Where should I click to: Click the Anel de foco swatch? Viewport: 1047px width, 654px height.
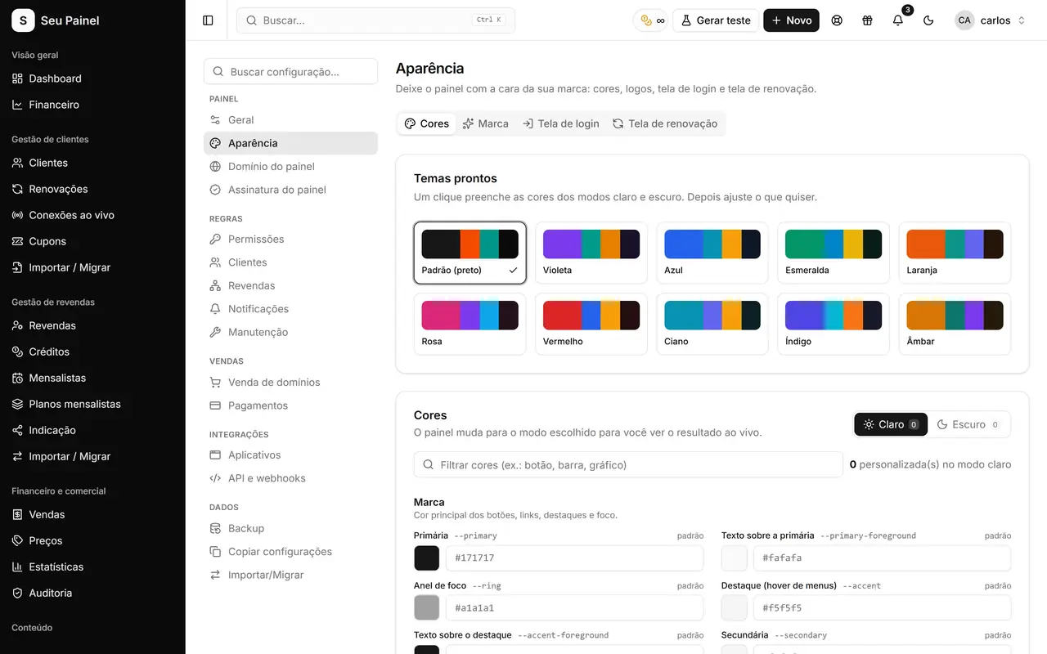[x=427, y=607]
